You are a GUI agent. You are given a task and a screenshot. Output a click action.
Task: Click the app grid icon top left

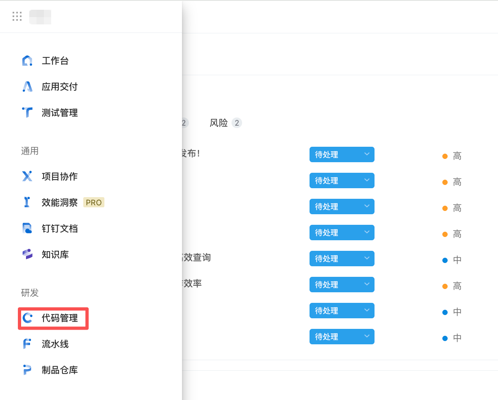coord(17,16)
